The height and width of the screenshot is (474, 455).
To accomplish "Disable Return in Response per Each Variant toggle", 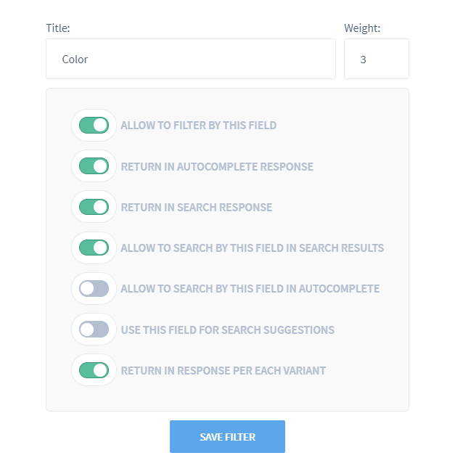I will pos(94,370).
